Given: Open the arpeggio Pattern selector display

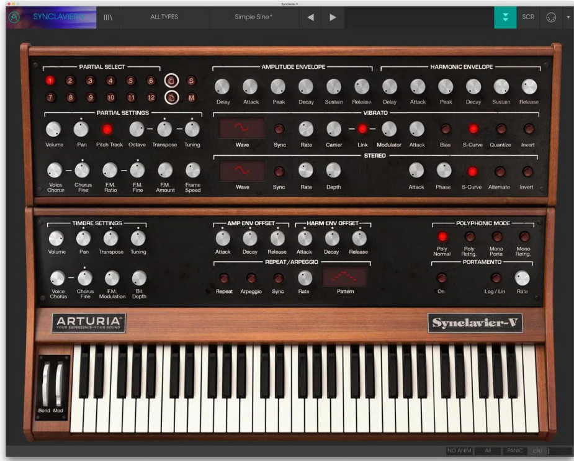Looking at the screenshot, I should point(344,277).
